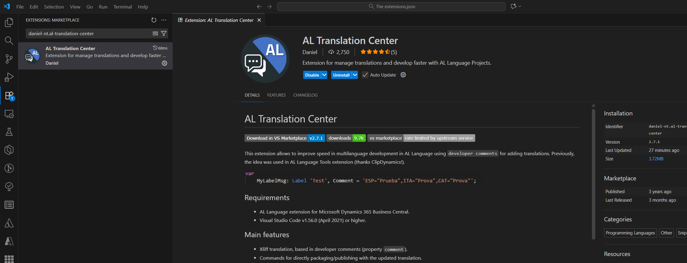The height and width of the screenshot is (263, 687).
Task: Click the five-star rating link
Action: 379,52
